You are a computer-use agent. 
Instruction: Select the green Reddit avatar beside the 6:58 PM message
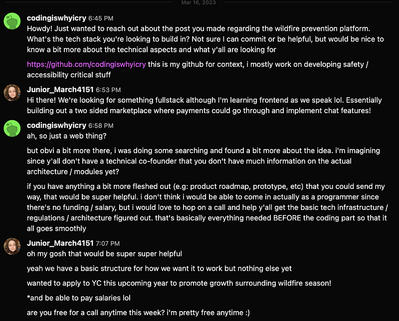(12, 129)
